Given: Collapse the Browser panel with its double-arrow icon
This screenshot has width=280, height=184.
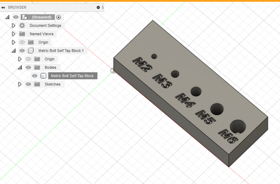Looking at the screenshot, I should (3, 7).
